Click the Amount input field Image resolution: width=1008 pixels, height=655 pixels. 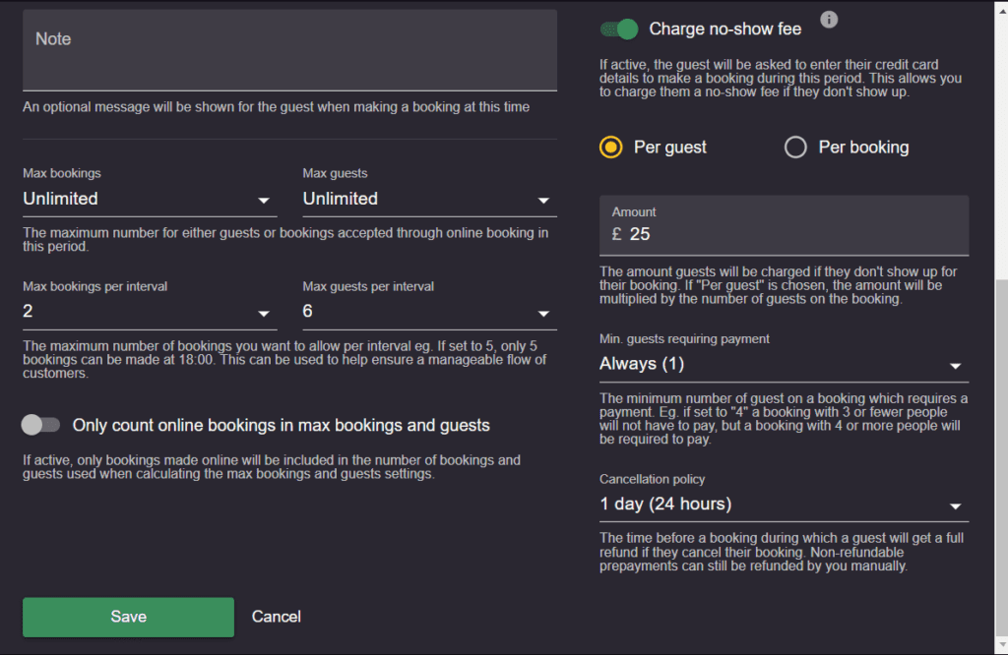[x=784, y=225]
